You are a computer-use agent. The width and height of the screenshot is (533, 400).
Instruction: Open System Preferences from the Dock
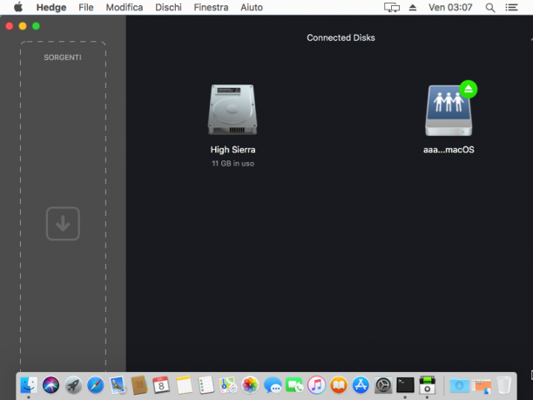click(383, 385)
